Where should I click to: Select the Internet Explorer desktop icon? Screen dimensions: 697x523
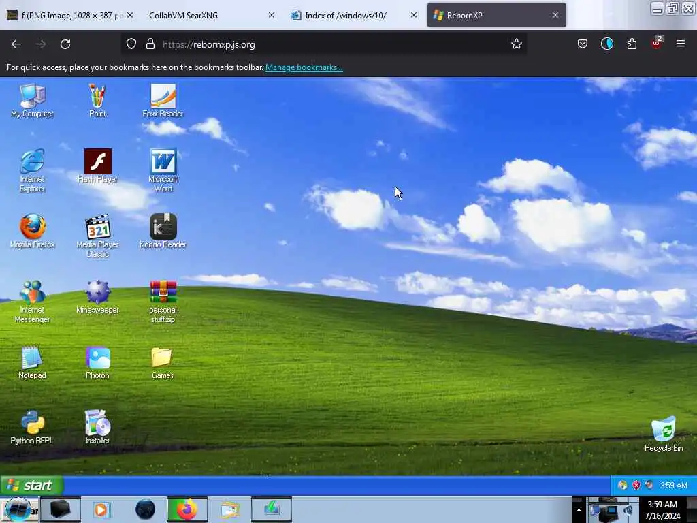pyautogui.click(x=32, y=171)
